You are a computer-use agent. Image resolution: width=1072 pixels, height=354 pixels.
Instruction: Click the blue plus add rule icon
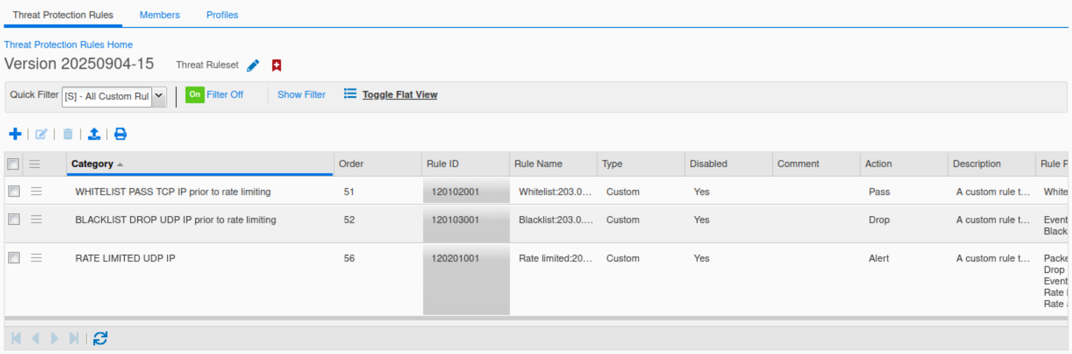(15, 134)
